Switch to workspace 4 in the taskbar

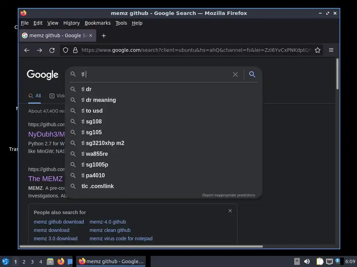click(x=41, y=262)
